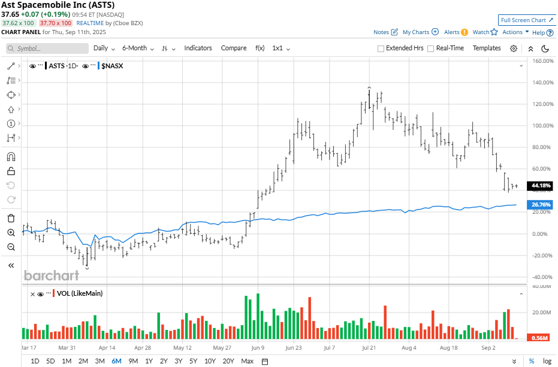Viewport: 558px width, 367px height.
Task: Select the arrow marker annotation tool
Action: [11, 109]
